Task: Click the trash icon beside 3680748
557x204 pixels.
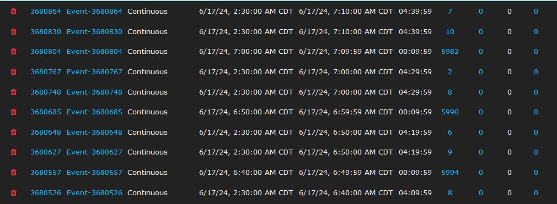Action: 13,92
